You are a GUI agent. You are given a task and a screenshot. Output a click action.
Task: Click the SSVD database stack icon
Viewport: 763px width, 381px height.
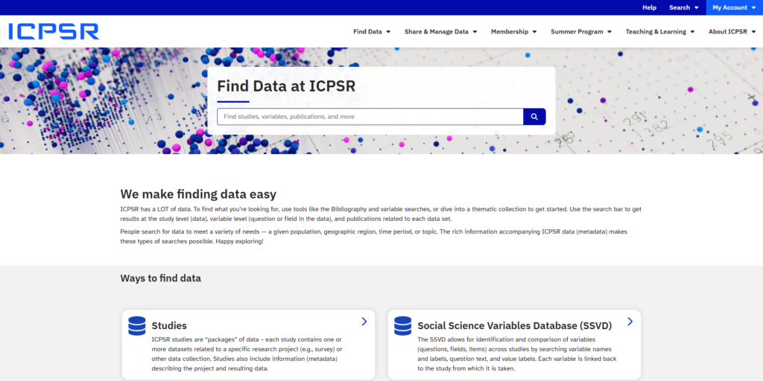(402, 325)
